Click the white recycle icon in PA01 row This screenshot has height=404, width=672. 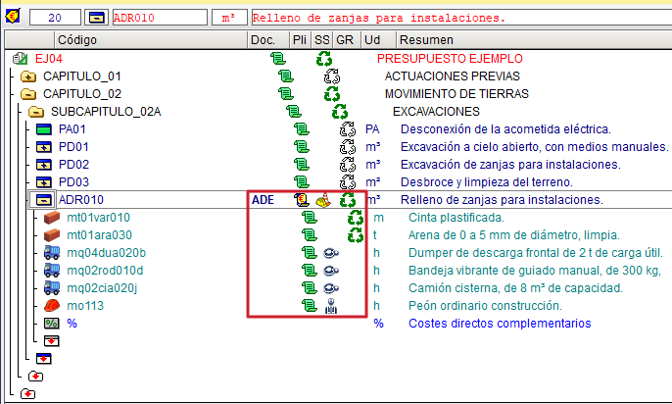click(x=348, y=129)
